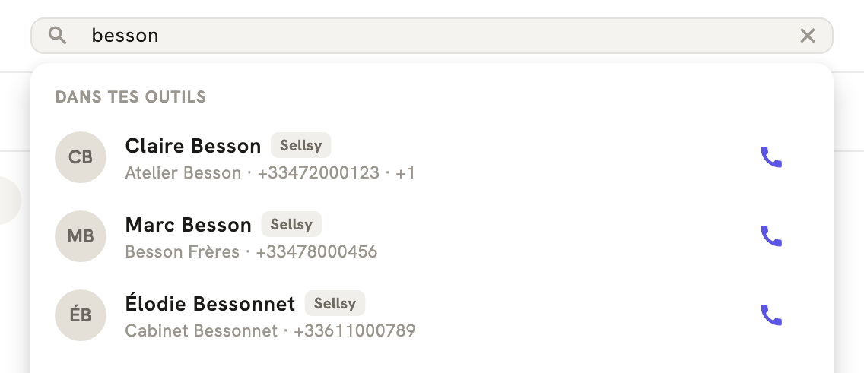Call Claire Besson with phone icon
The image size is (864, 373).
pyautogui.click(x=771, y=157)
